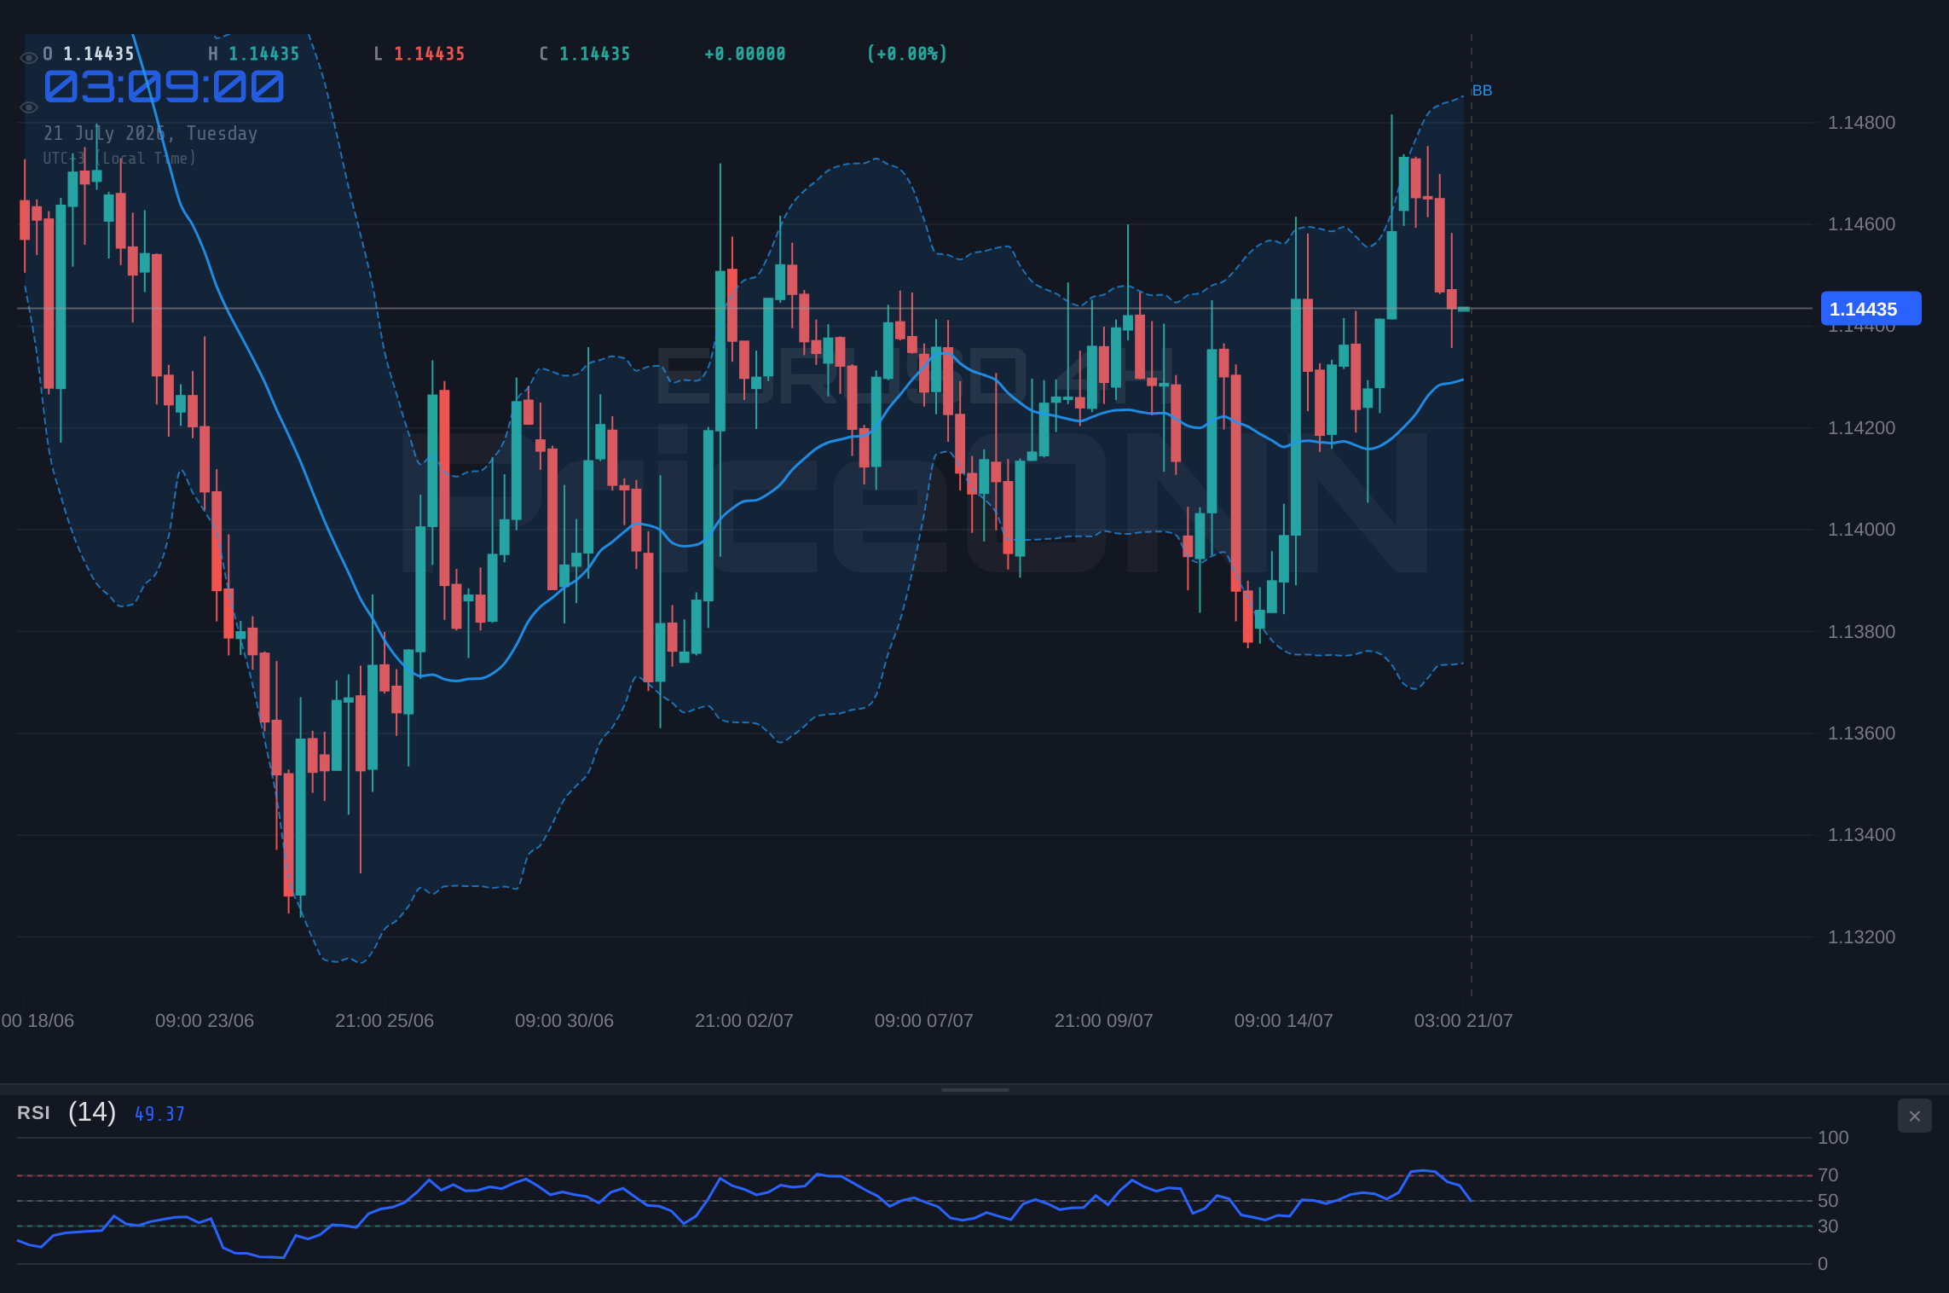Click the 1.14200 price axis label
The height and width of the screenshot is (1293, 1949).
pyautogui.click(x=1861, y=428)
